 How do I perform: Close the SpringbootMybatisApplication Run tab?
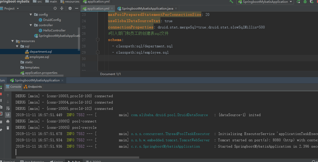coord(62,80)
